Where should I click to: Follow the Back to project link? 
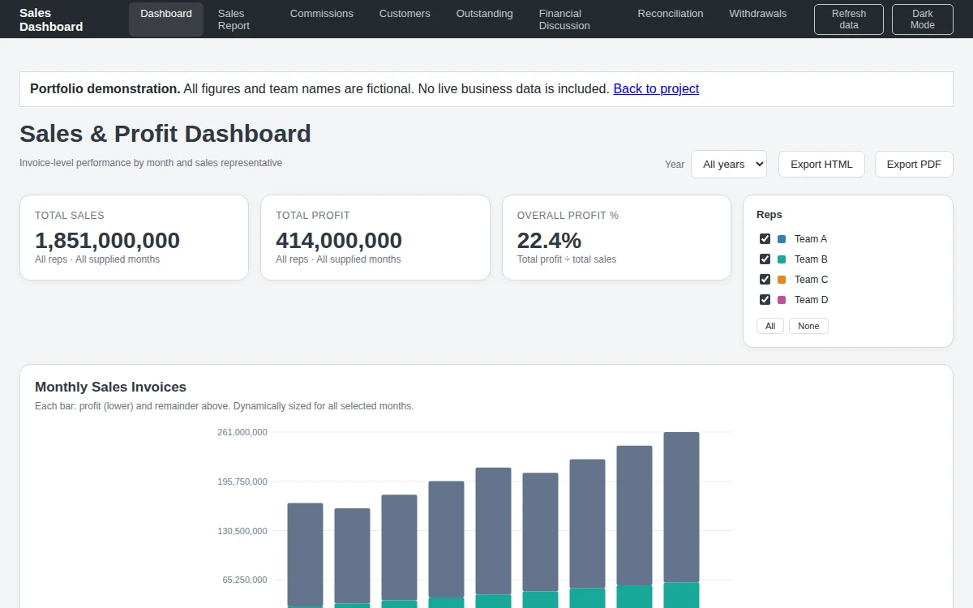(x=656, y=89)
